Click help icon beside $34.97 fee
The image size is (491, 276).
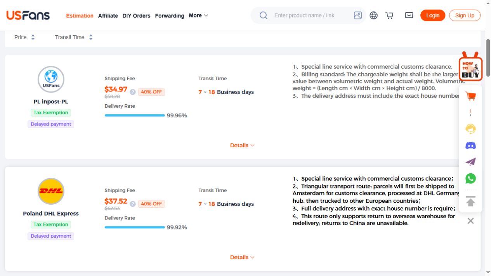tap(133, 92)
